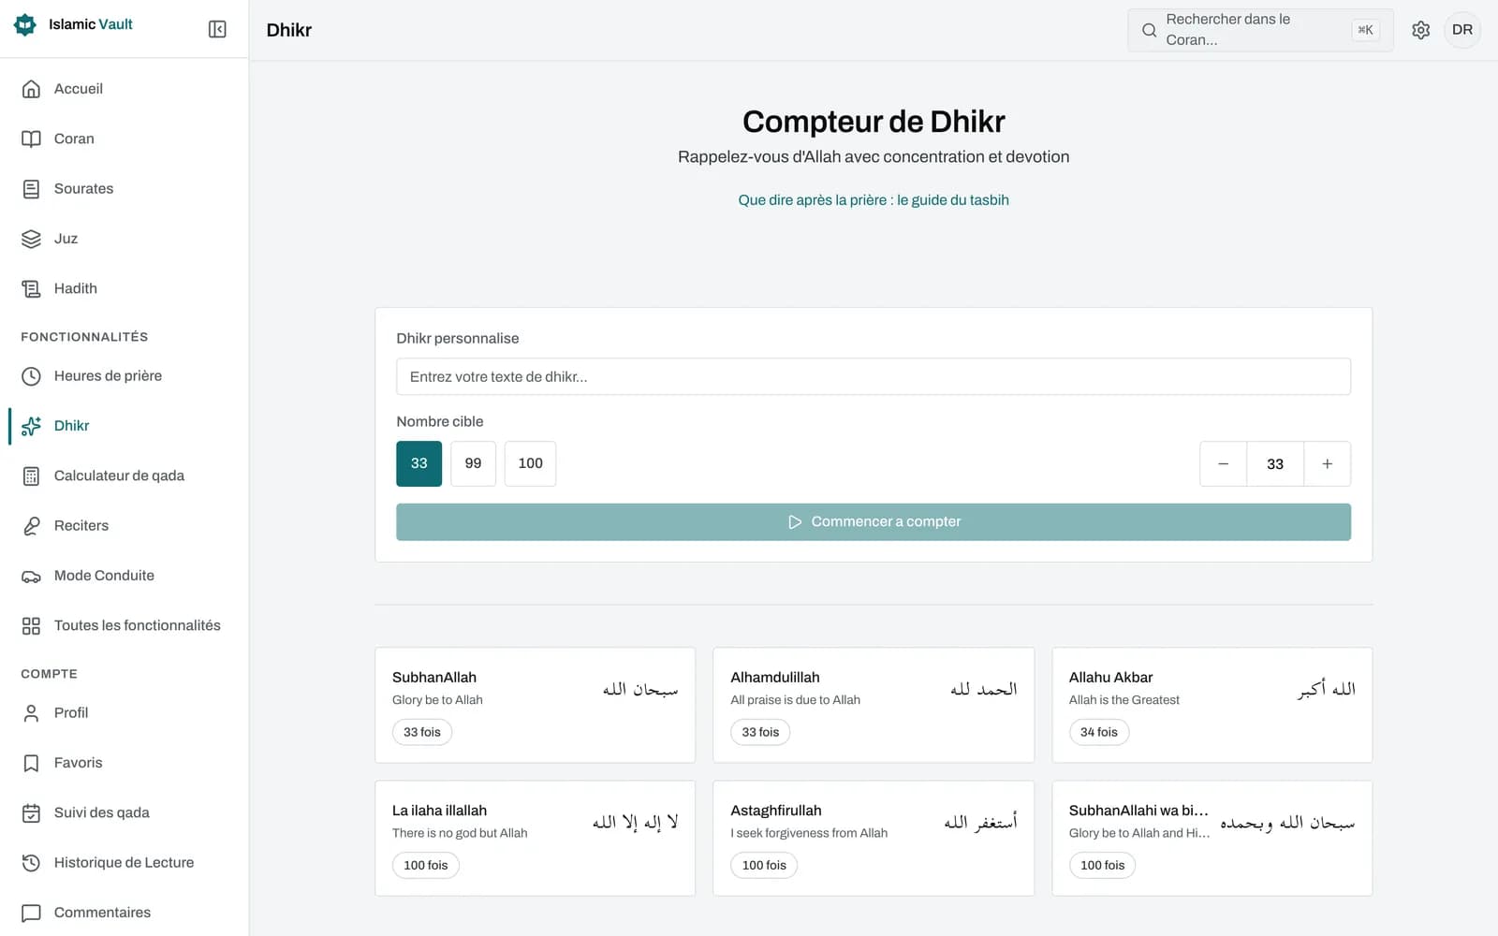
Task: Click the calculator icon for Calculateur de qada
Action: click(31, 475)
